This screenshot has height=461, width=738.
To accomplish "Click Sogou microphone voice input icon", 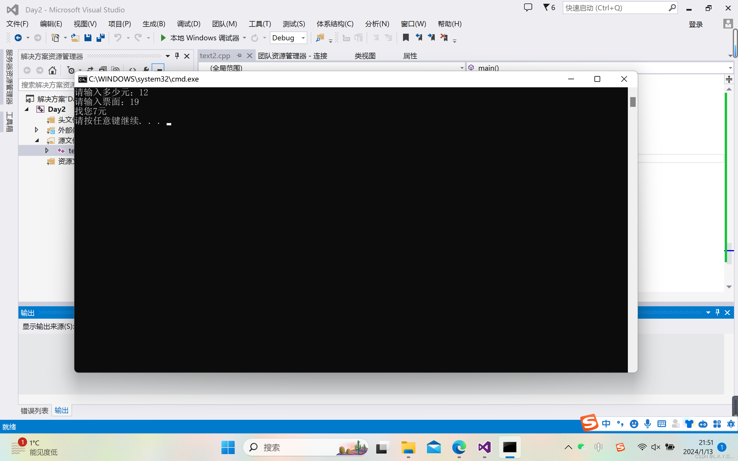I will (x=648, y=424).
